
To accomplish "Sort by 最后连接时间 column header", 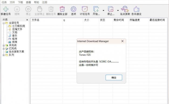I will click(158, 20).
